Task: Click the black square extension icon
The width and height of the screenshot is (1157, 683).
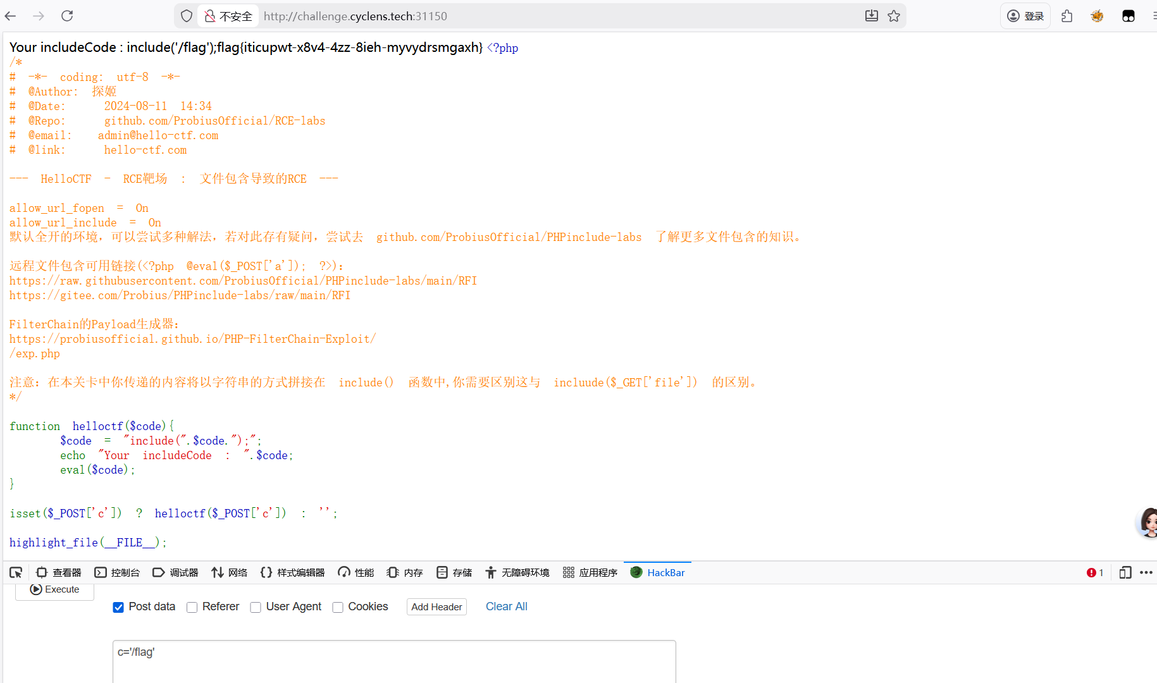Action: click(x=1129, y=16)
